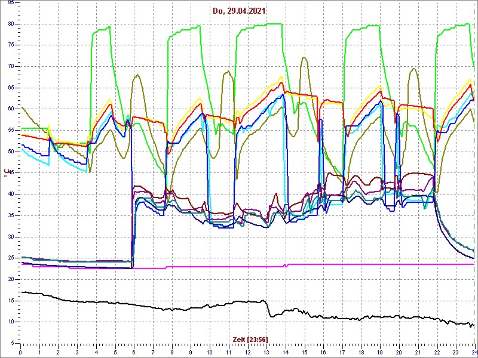Viewport: 478px width, 358px height.
Task: Click the 80 label on temperature axis
Action: (10, 24)
